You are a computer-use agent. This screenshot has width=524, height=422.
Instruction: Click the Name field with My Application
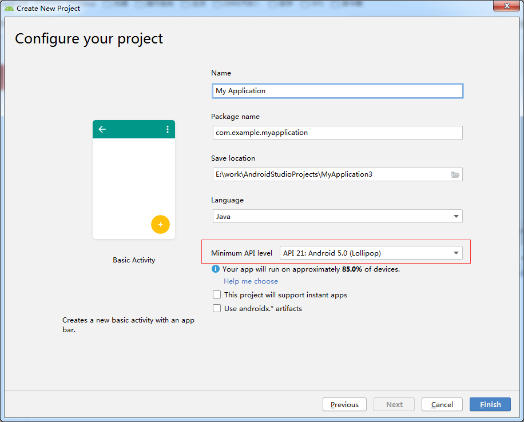pyautogui.click(x=338, y=91)
